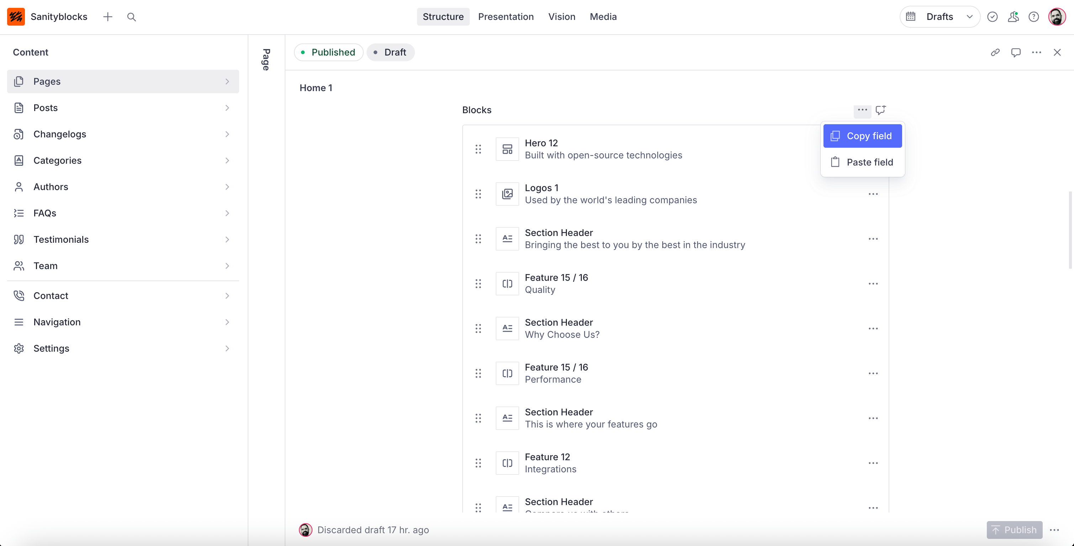This screenshot has height=546, width=1074.
Task: Switch to the Presentation tab
Action: coord(505,17)
